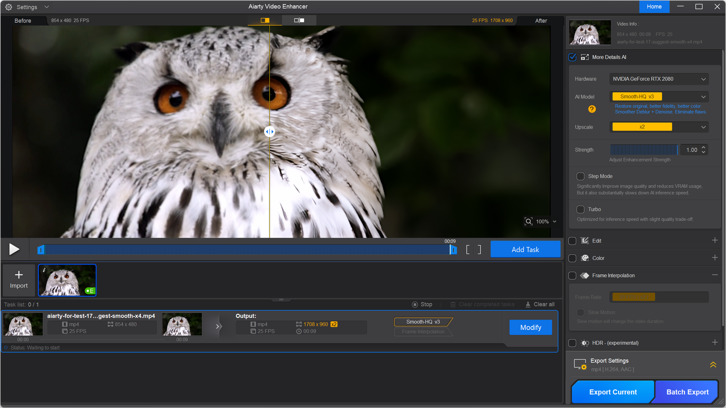Set the trim end bracket marker
Viewport: 726px width, 408px height.
(x=479, y=250)
